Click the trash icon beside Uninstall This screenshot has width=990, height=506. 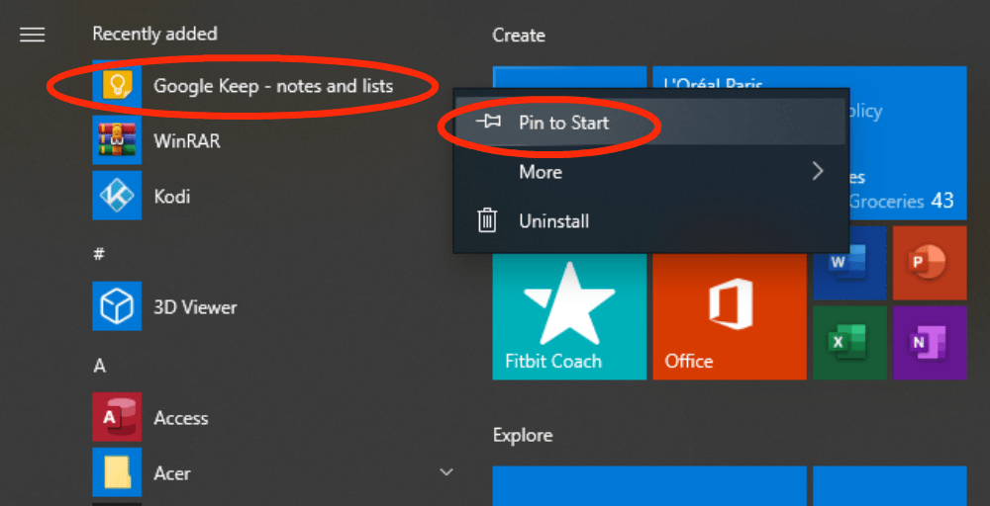(487, 221)
